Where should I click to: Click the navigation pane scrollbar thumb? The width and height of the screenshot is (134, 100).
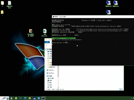coord(58,71)
